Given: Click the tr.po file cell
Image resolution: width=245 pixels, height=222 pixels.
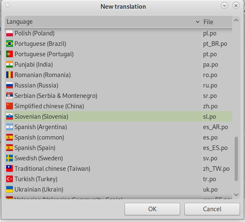Looking at the screenshot, I should pos(209,179).
